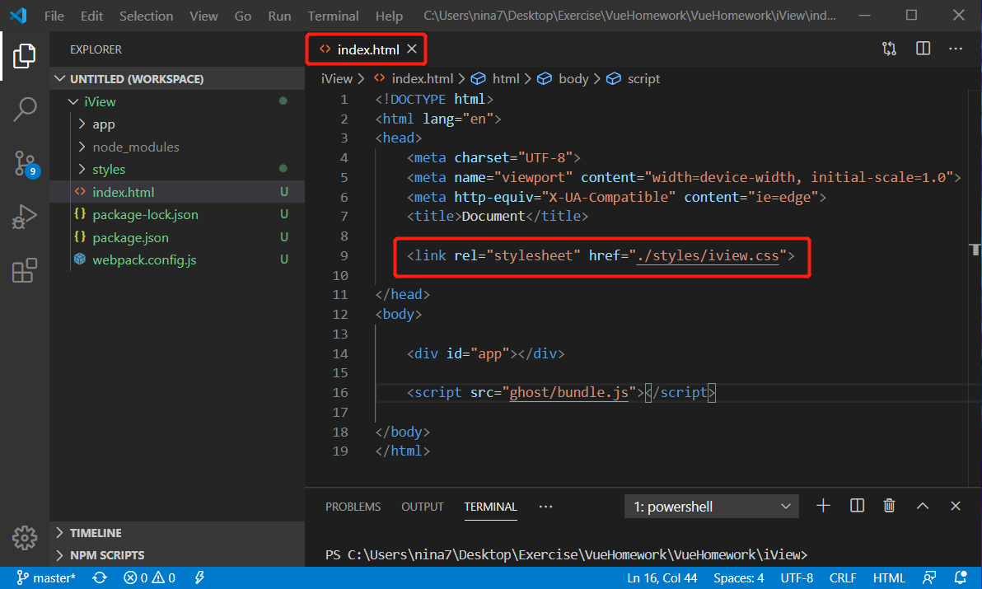Follow the ghost/bundle.js link
Screen dimensions: 982x589
pyautogui.click(x=568, y=392)
